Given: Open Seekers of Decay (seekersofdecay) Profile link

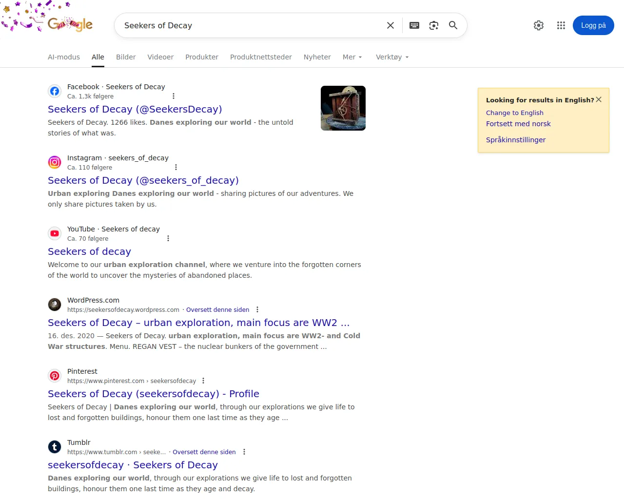Looking at the screenshot, I should pos(154,394).
